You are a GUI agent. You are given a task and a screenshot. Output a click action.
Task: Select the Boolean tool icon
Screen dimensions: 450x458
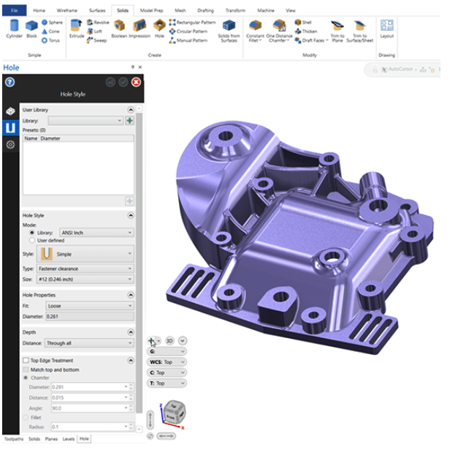tap(118, 28)
